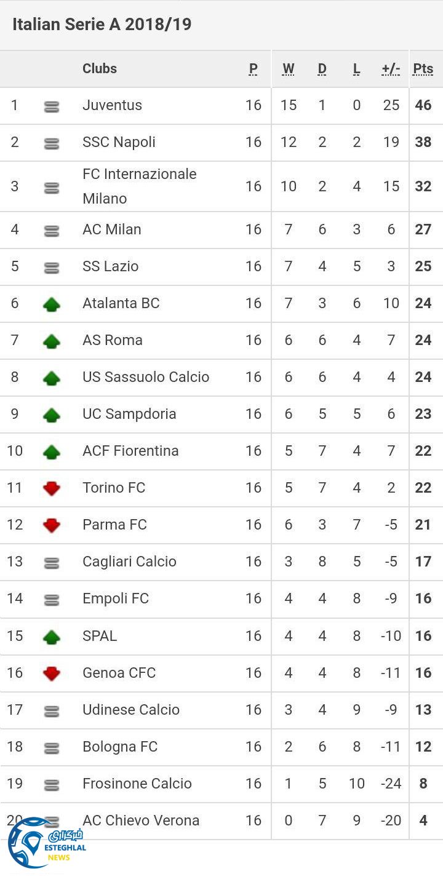Viewport: 443px width, 882px height.
Task: Click the green up arrow beside SPAL
Action: click(x=52, y=637)
